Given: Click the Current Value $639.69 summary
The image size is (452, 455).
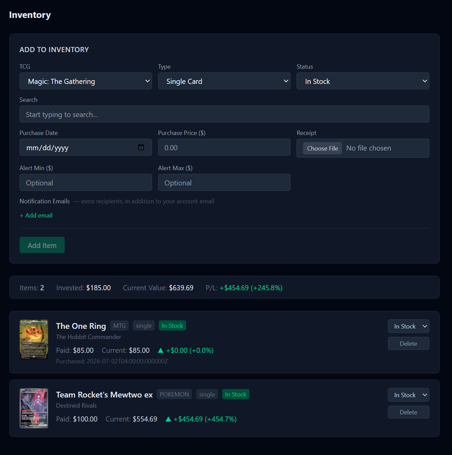Looking at the screenshot, I should click(x=158, y=288).
